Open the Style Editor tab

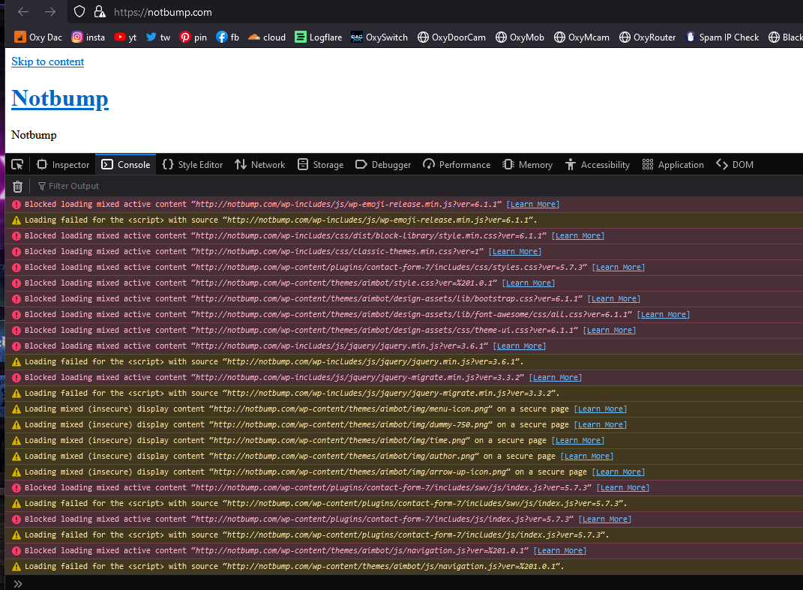point(193,165)
